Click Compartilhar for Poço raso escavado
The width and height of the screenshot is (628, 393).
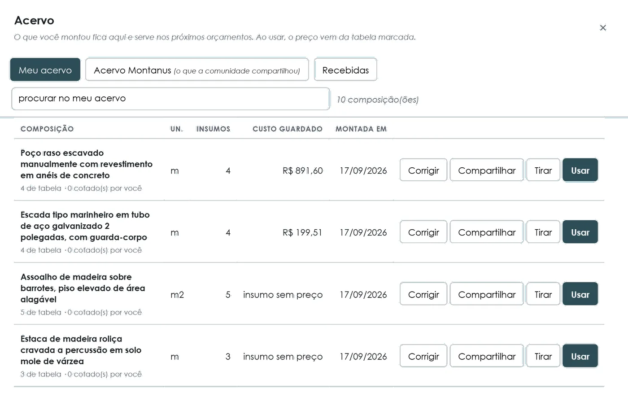point(487,170)
